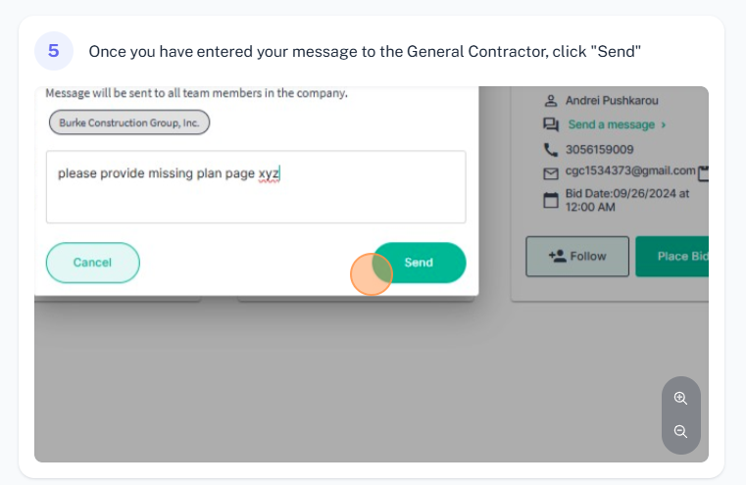Click the chat bubbles message icon

(551, 124)
